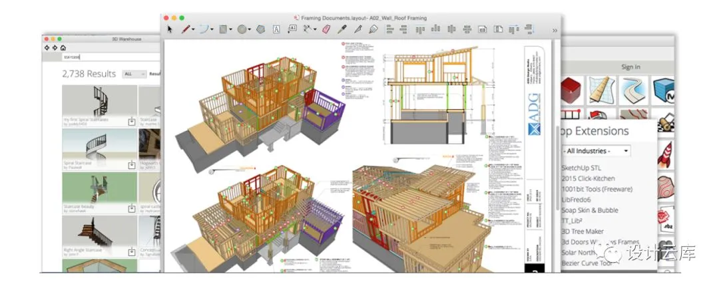This screenshot has height=284, width=719.
Task: Download the My first Spiral Staircases model
Action: point(132,122)
